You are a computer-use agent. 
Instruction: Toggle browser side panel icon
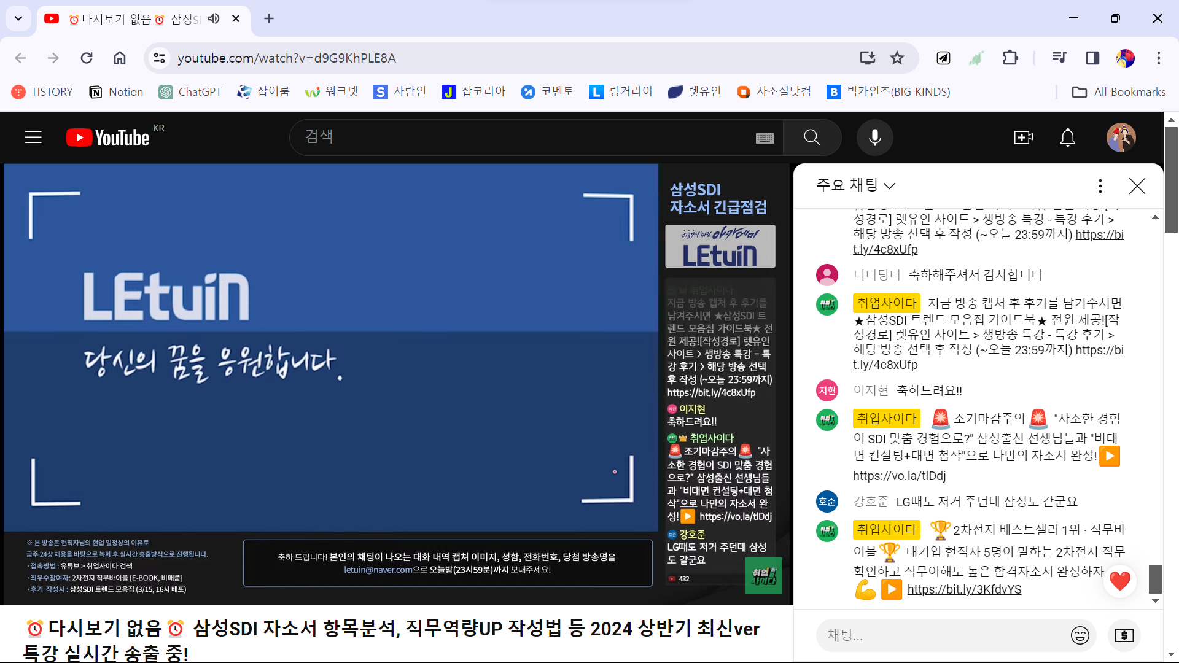click(x=1092, y=58)
